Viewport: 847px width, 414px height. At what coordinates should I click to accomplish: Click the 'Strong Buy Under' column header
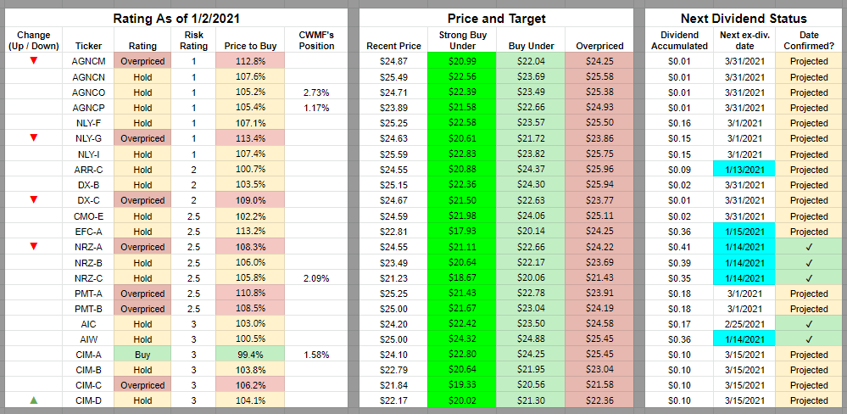coord(461,40)
